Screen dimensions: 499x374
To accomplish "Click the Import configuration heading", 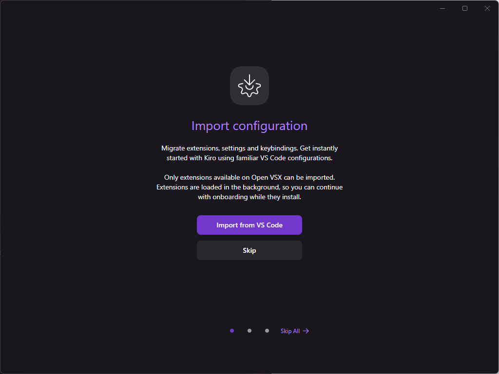I will click(x=249, y=126).
